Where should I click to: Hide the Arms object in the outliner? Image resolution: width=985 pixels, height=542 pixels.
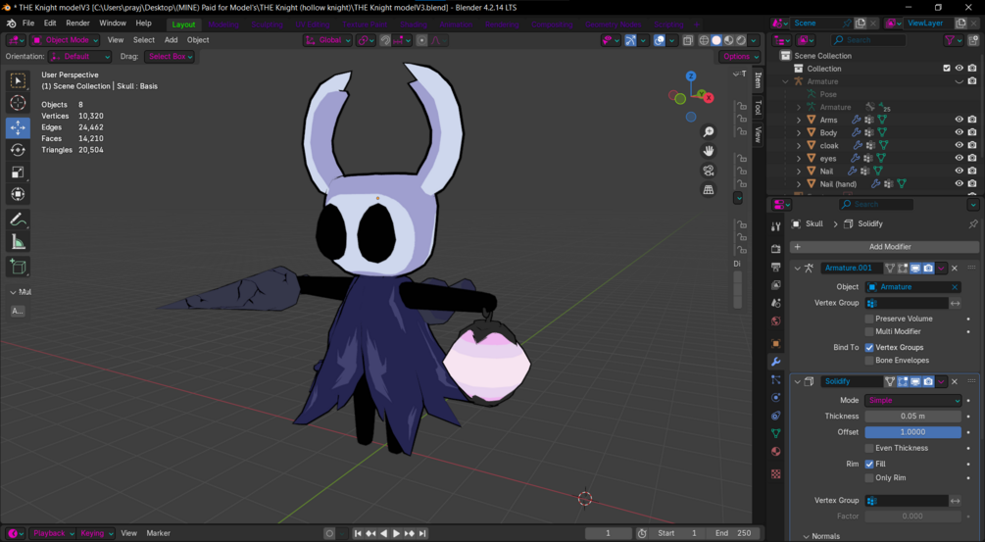(960, 120)
